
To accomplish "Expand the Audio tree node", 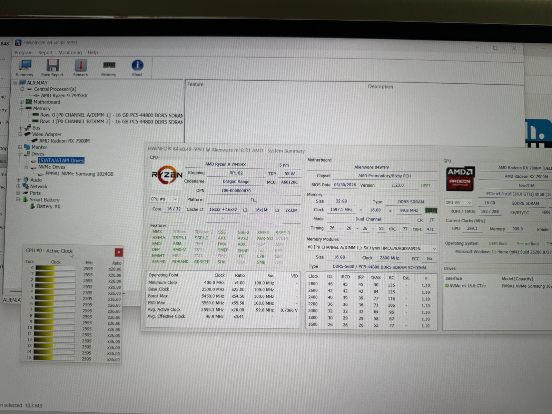I will [x=19, y=180].
